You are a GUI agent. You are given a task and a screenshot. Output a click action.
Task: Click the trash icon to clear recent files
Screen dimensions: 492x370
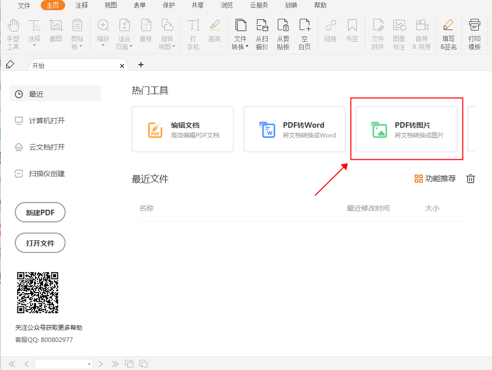coord(470,179)
